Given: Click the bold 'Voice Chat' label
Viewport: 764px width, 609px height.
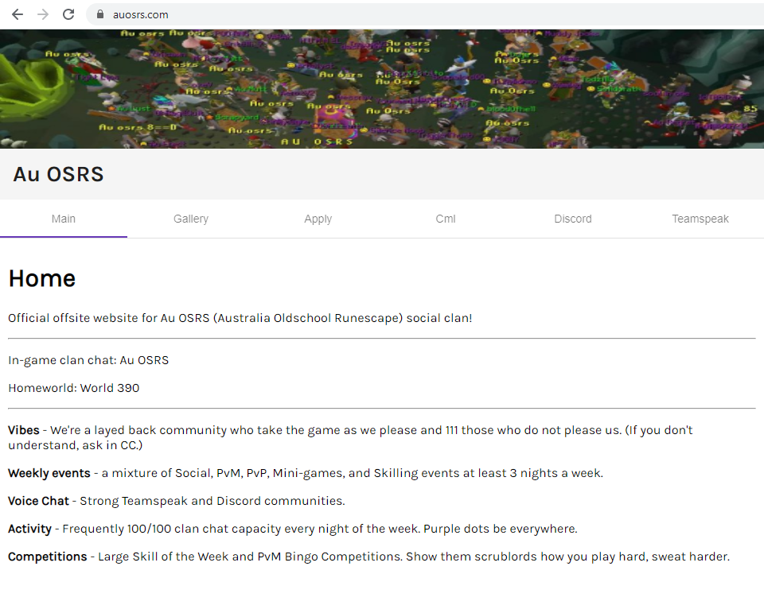Looking at the screenshot, I should point(38,501).
